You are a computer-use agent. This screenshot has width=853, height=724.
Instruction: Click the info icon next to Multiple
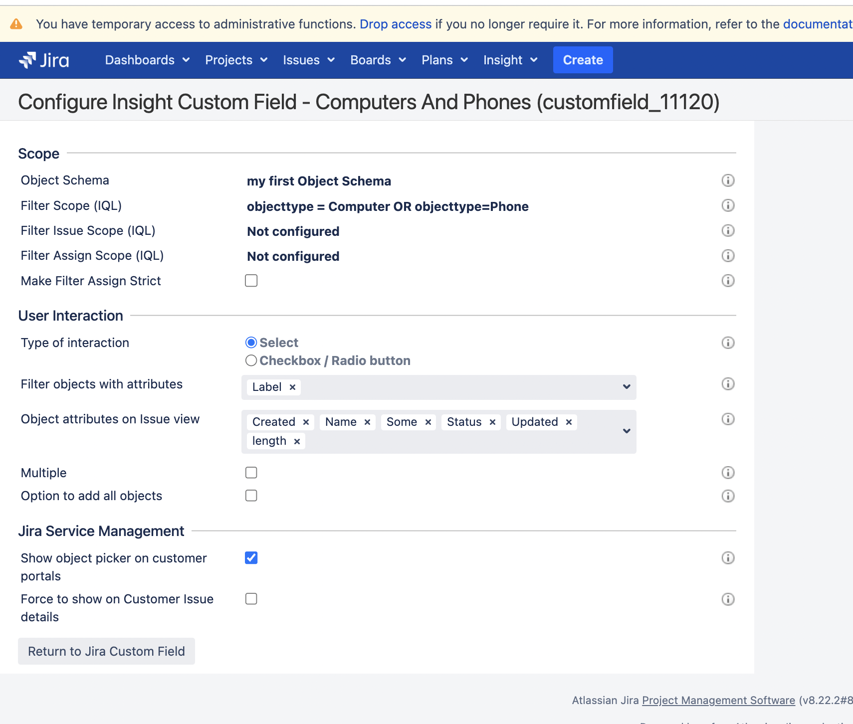coord(728,472)
